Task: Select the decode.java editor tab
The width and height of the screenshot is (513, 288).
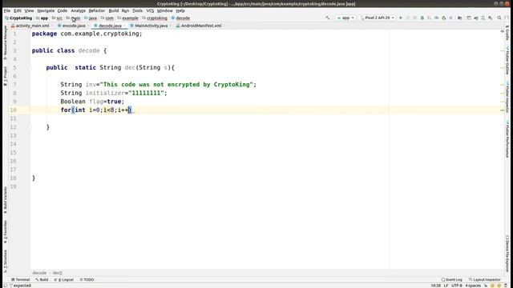Action: coord(109,26)
